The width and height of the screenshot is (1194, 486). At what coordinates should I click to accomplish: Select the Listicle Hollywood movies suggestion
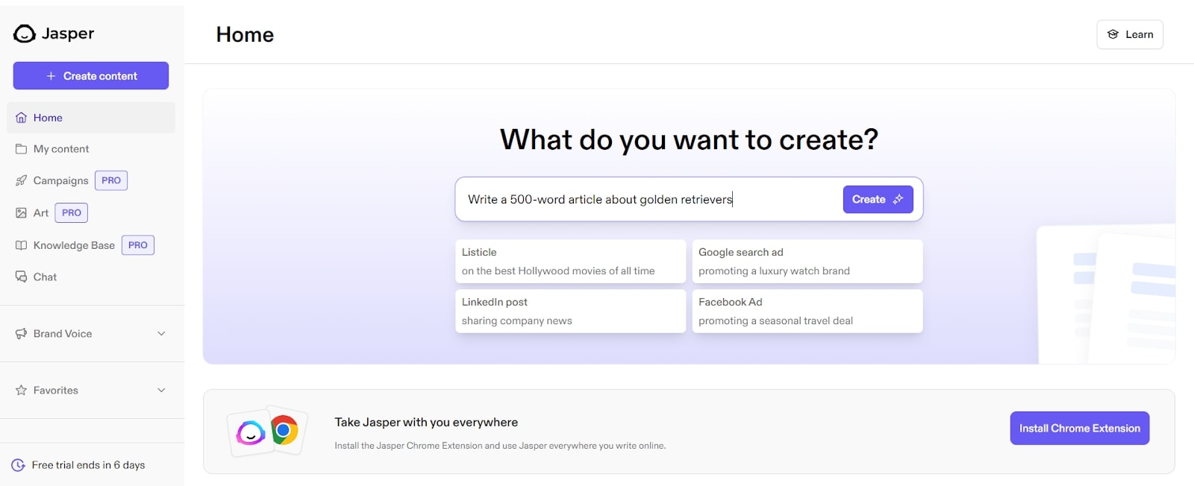point(570,262)
